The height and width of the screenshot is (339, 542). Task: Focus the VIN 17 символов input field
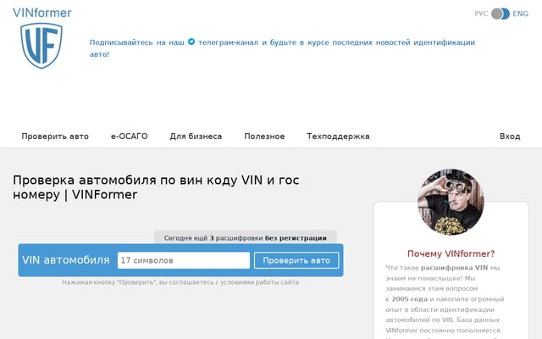(184, 260)
